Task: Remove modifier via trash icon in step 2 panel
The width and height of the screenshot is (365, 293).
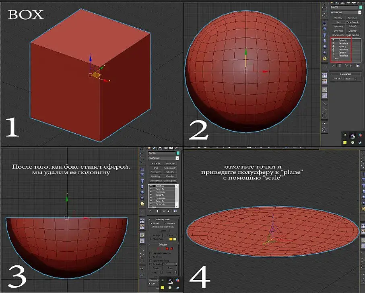Action: pos(351,65)
